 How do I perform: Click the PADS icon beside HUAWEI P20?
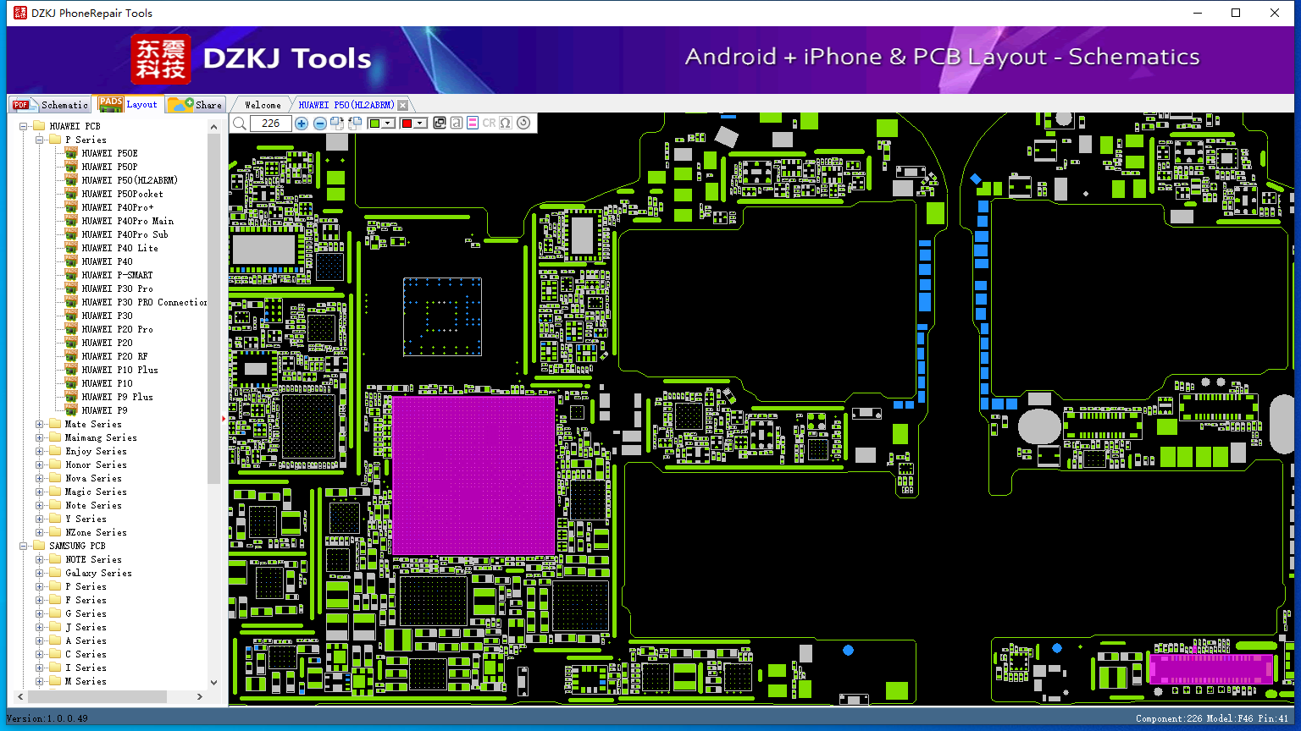pyautogui.click(x=71, y=343)
